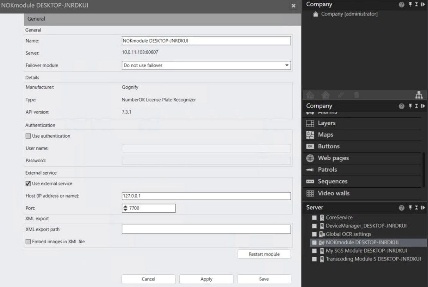Open help for the Company panel listing Layers
The width and height of the screenshot is (428, 287).
pos(401,106)
